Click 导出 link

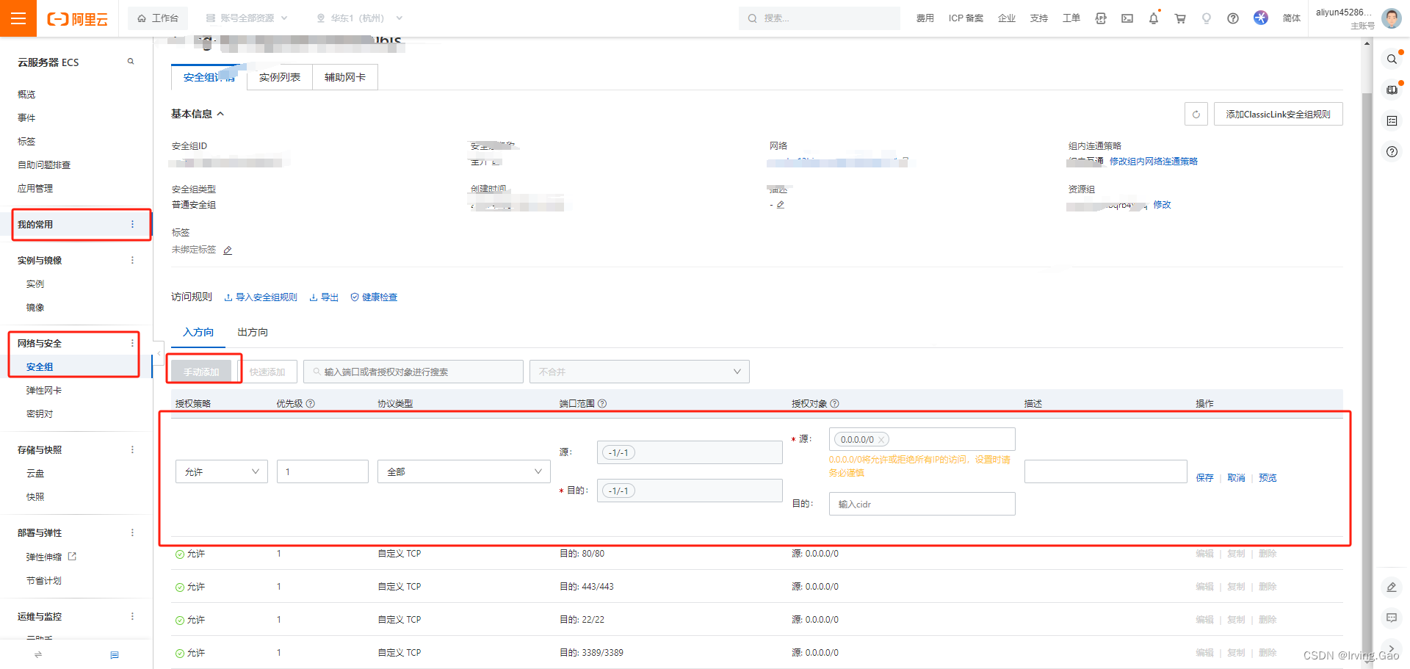click(x=324, y=297)
